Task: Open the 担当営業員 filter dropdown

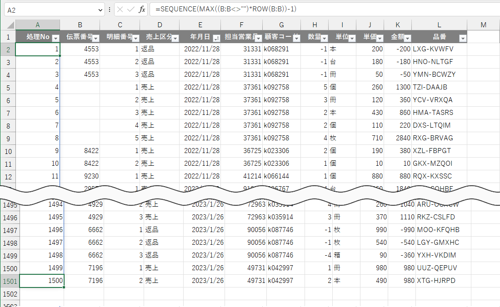Action: pos(258,39)
